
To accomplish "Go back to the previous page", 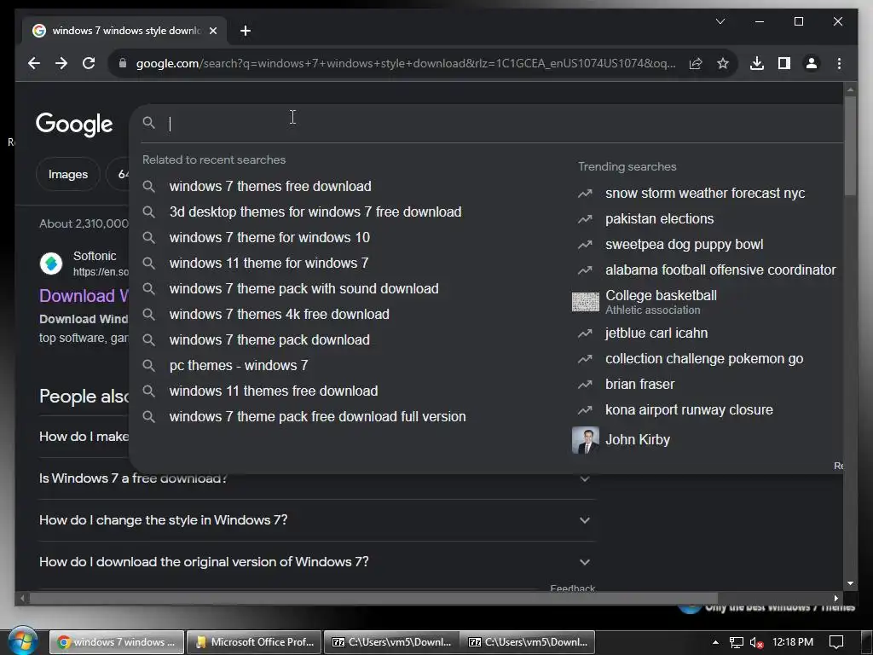I will pyautogui.click(x=34, y=63).
